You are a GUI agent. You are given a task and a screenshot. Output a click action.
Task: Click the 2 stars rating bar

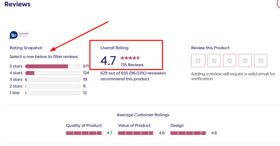(x=53, y=86)
